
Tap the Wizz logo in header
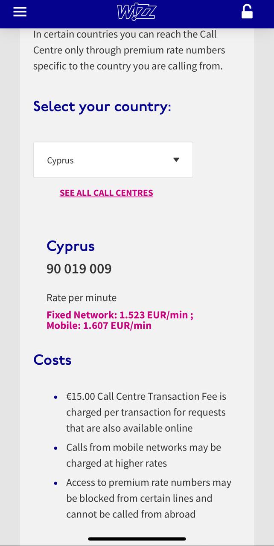pos(137,12)
